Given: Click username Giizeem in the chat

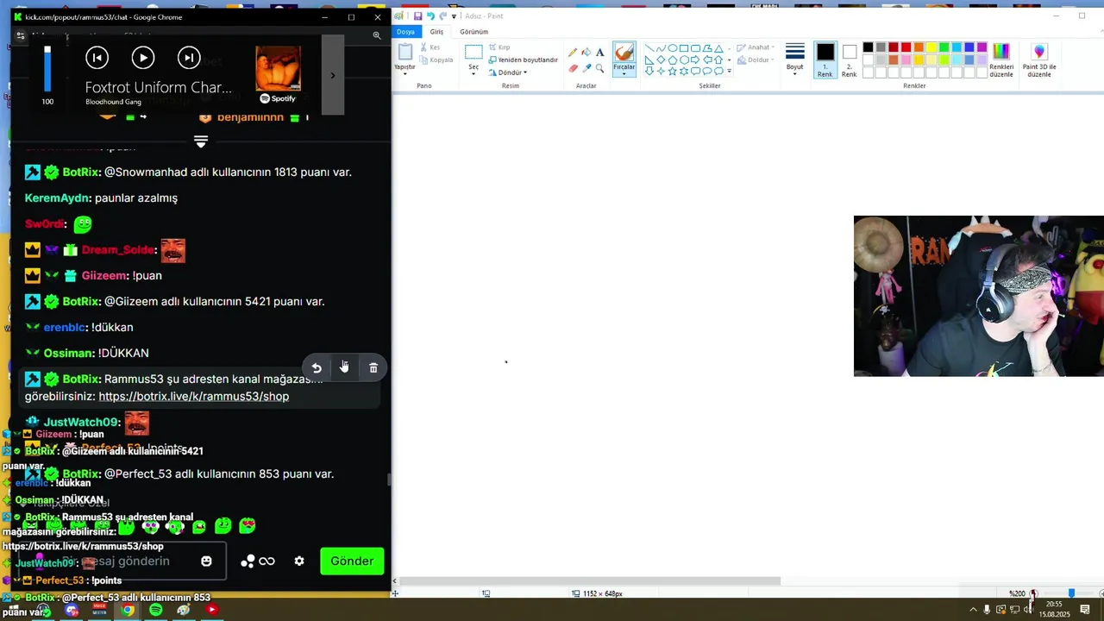Looking at the screenshot, I should point(103,275).
